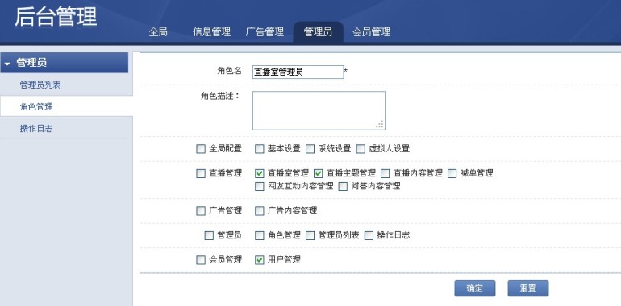Click the 角色名 text field
The width and height of the screenshot is (621, 306).
(x=298, y=72)
